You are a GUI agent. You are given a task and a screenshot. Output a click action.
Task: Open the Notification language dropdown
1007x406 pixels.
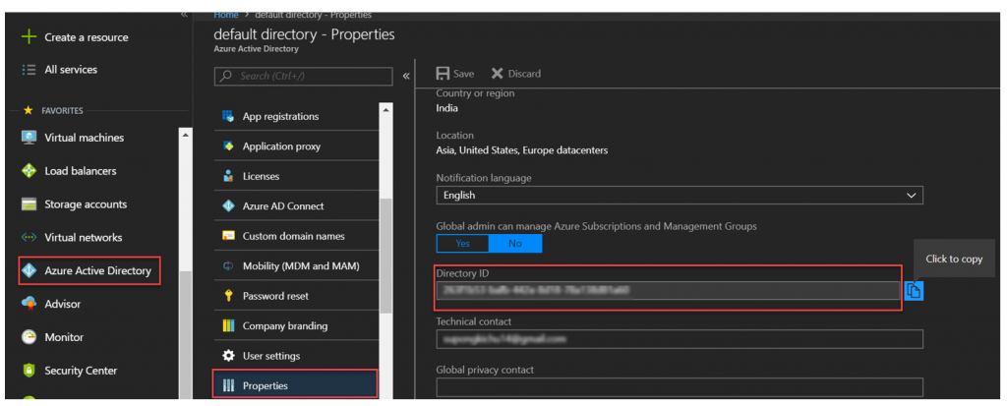[x=680, y=196]
